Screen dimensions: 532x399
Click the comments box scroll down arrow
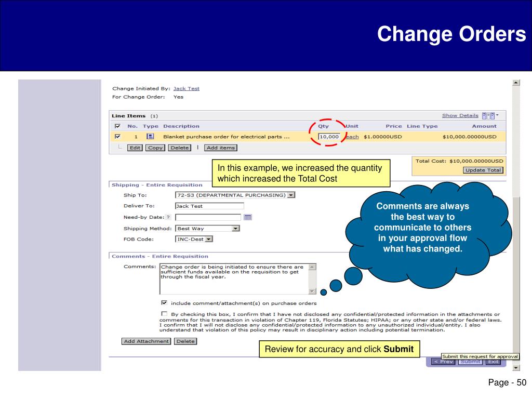coord(312,291)
